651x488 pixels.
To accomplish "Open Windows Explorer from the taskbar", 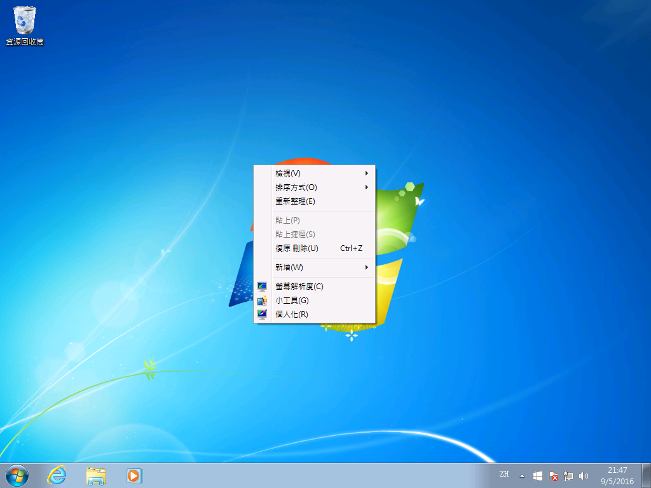I will click(x=95, y=475).
